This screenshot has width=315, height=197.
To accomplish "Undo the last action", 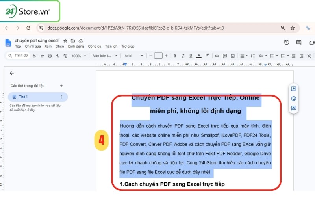I will click(34, 56).
